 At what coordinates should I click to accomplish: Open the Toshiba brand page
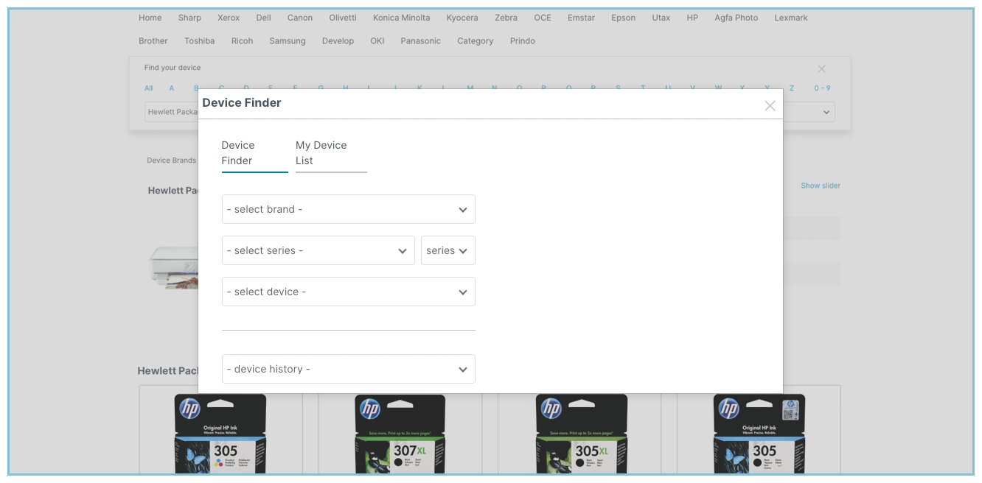point(200,41)
